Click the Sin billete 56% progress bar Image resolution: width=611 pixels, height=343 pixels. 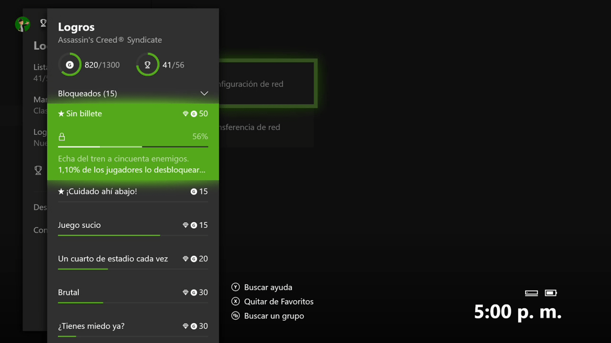tap(133, 146)
